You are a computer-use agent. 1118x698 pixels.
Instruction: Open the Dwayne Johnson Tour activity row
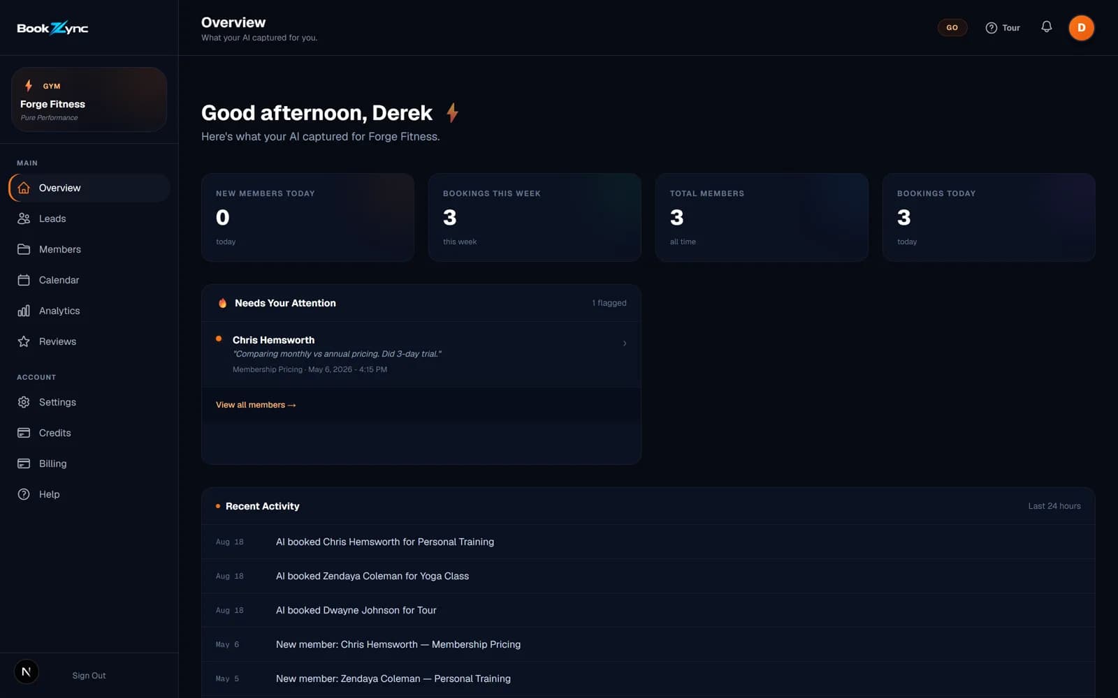click(x=648, y=610)
